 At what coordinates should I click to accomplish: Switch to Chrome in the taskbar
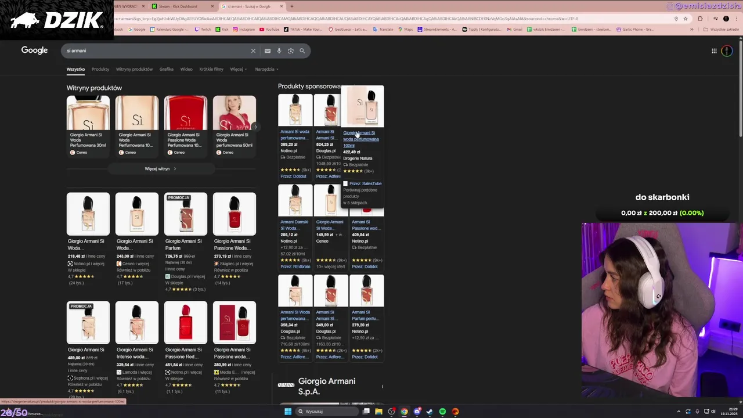pyautogui.click(x=404, y=412)
